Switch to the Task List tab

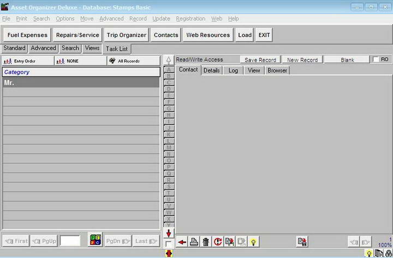click(117, 49)
